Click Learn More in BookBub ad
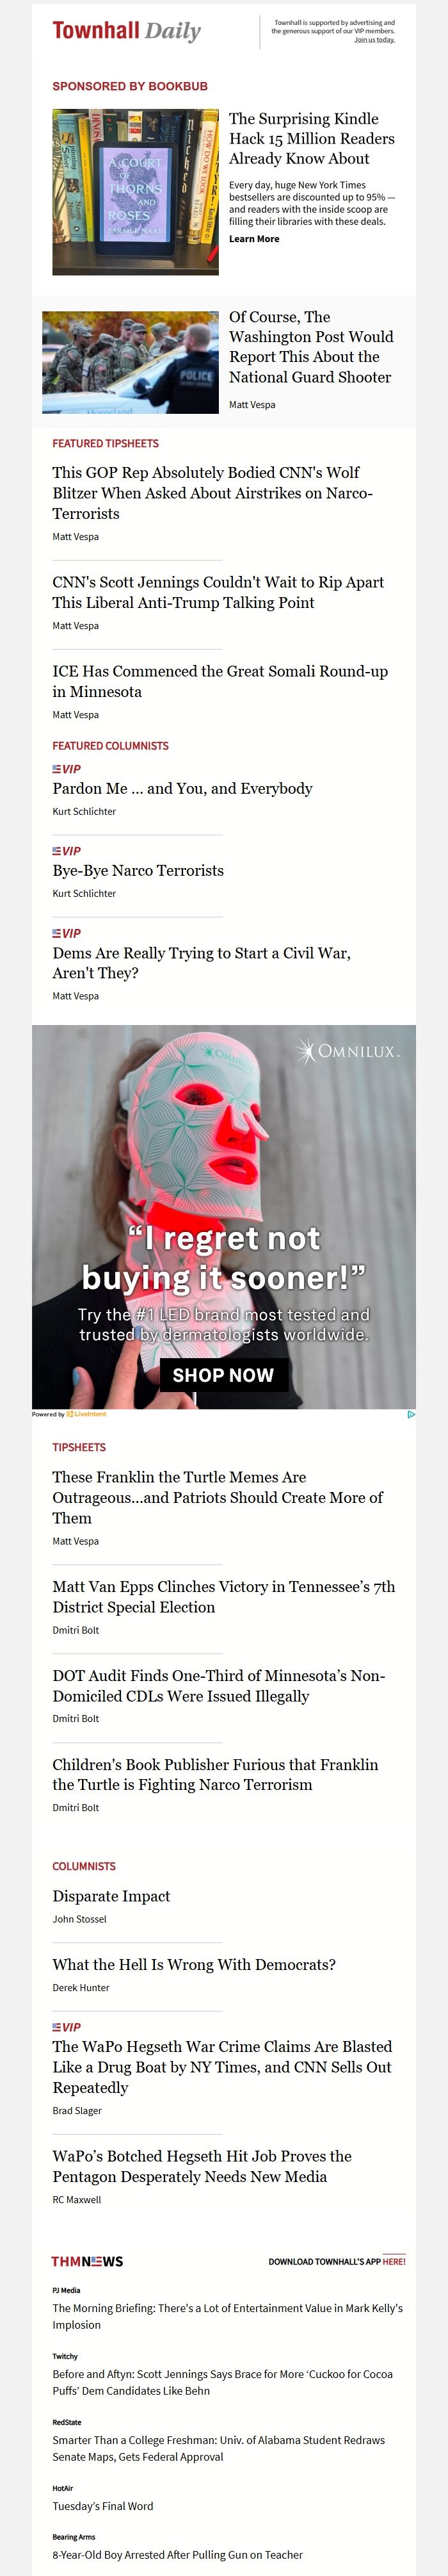The width and height of the screenshot is (448, 2576). coord(254,239)
